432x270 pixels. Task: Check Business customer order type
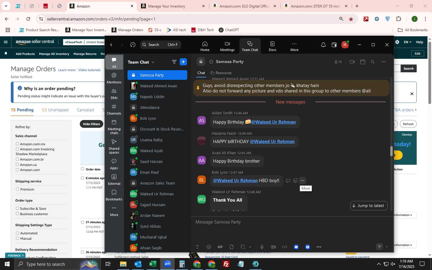17,214
